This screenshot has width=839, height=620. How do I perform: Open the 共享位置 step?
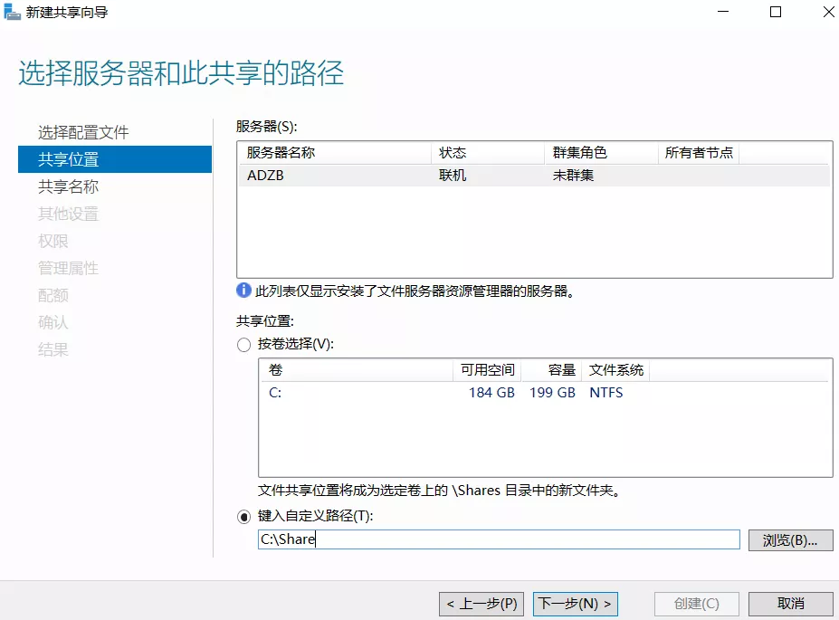click(69, 159)
